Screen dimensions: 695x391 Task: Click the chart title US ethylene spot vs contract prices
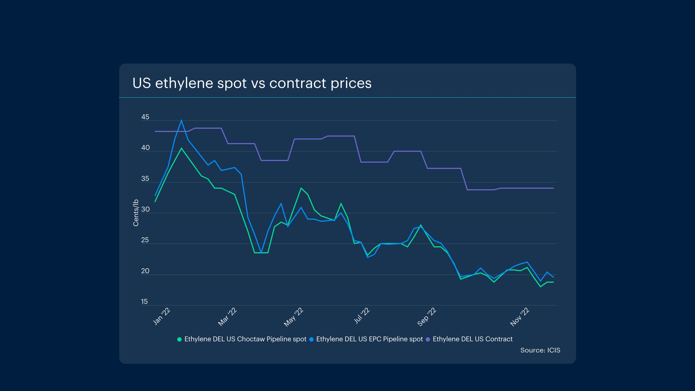(252, 83)
